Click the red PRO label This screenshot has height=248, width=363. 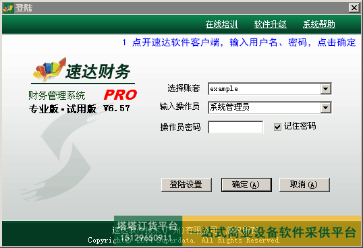pos(120,95)
